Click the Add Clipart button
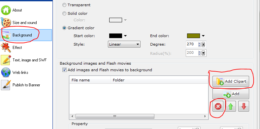The image size is (260, 129). click(231, 81)
